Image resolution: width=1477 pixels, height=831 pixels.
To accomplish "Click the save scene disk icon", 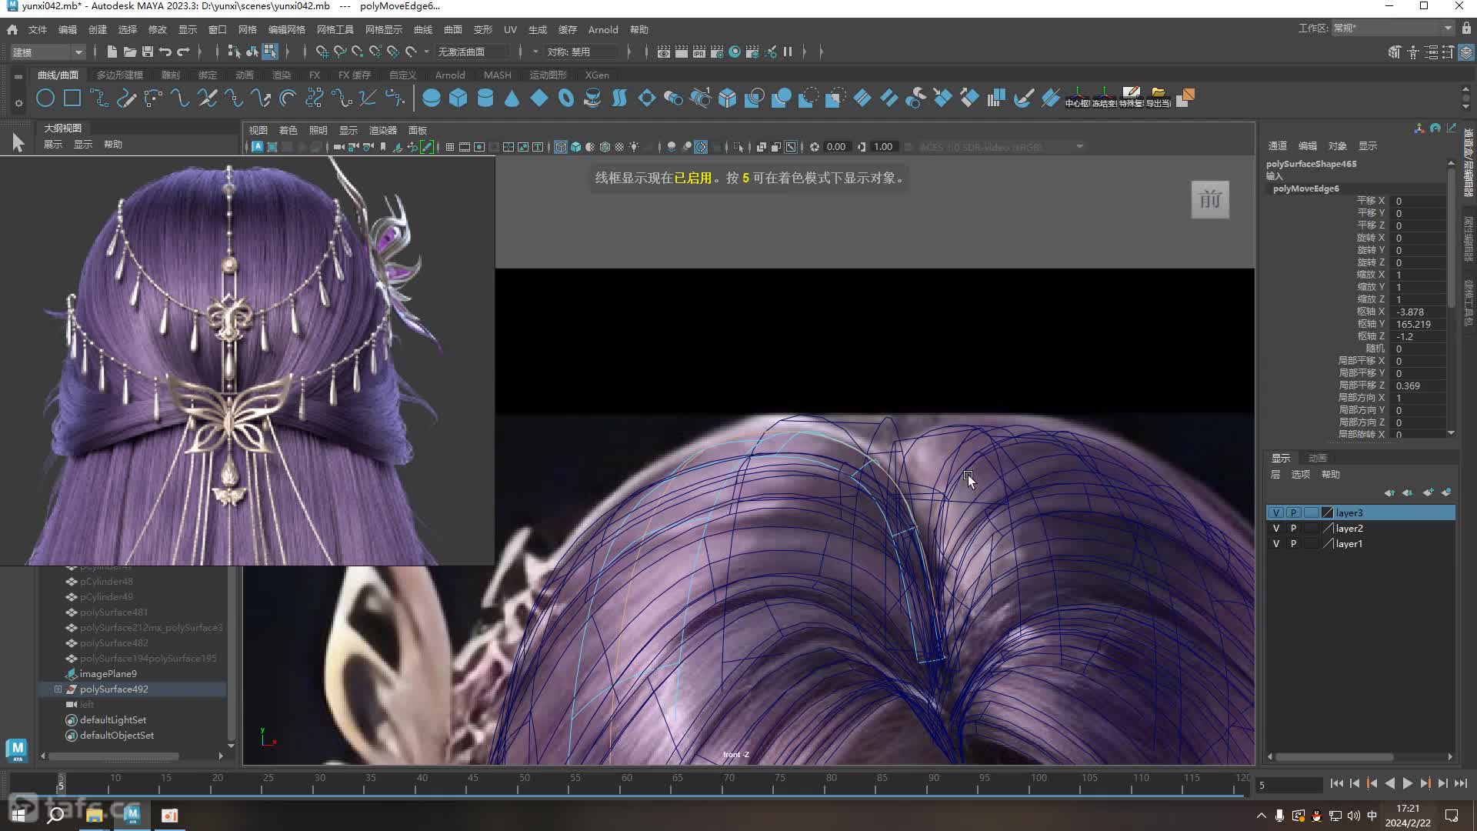I will [x=148, y=52].
